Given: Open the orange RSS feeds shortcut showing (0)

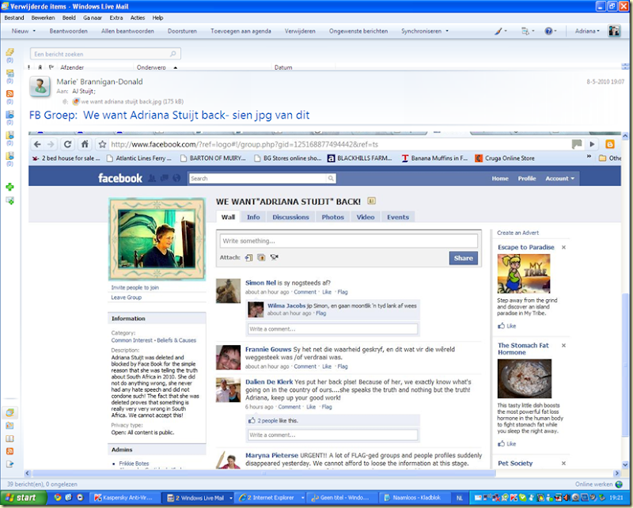Looking at the screenshot, I should click(9, 93).
